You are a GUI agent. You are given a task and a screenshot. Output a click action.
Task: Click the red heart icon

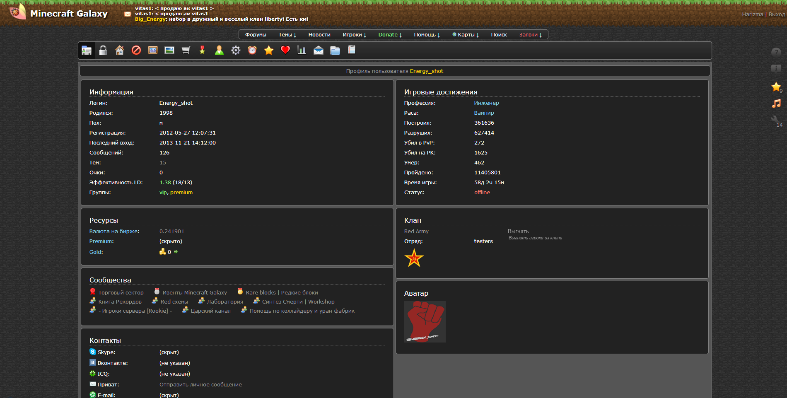[x=285, y=50]
